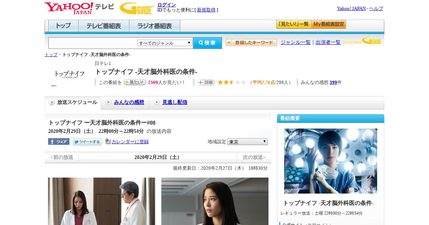This screenshot has height=225, width=429.
Task: Open the 「見たい!」一覧 button
Action: (x=294, y=24)
